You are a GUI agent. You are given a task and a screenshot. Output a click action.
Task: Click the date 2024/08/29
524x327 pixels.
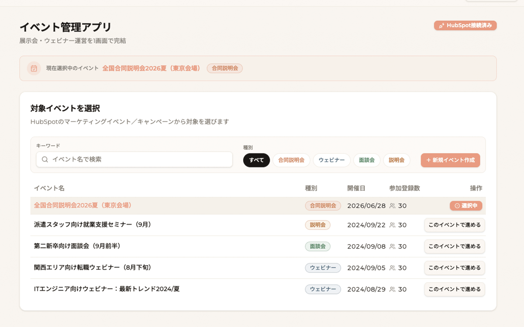366,289
